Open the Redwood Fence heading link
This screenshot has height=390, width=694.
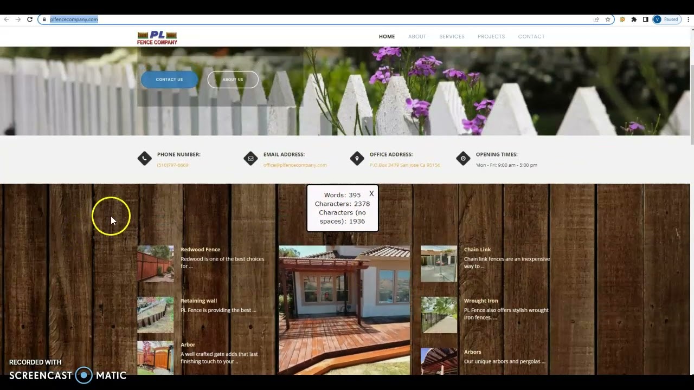(201, 250)
